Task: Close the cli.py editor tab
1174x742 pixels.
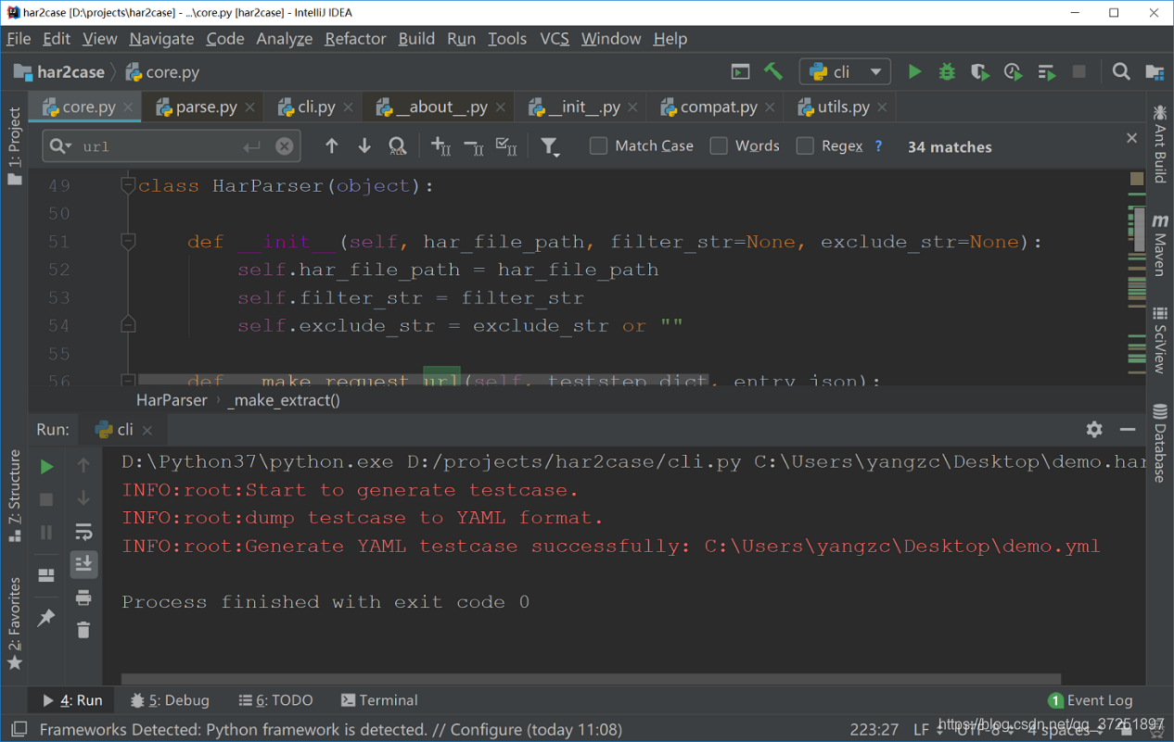Action: point(348,107)
